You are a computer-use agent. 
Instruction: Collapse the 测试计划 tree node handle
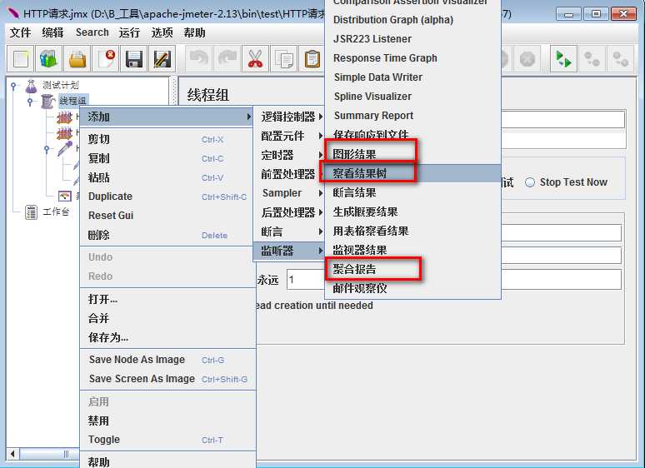[x=13, y=86]
